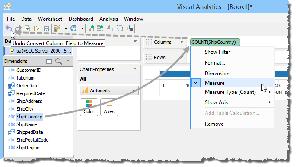
Task: Click the new dashboard grid icon
Action: tap(100, 28)
